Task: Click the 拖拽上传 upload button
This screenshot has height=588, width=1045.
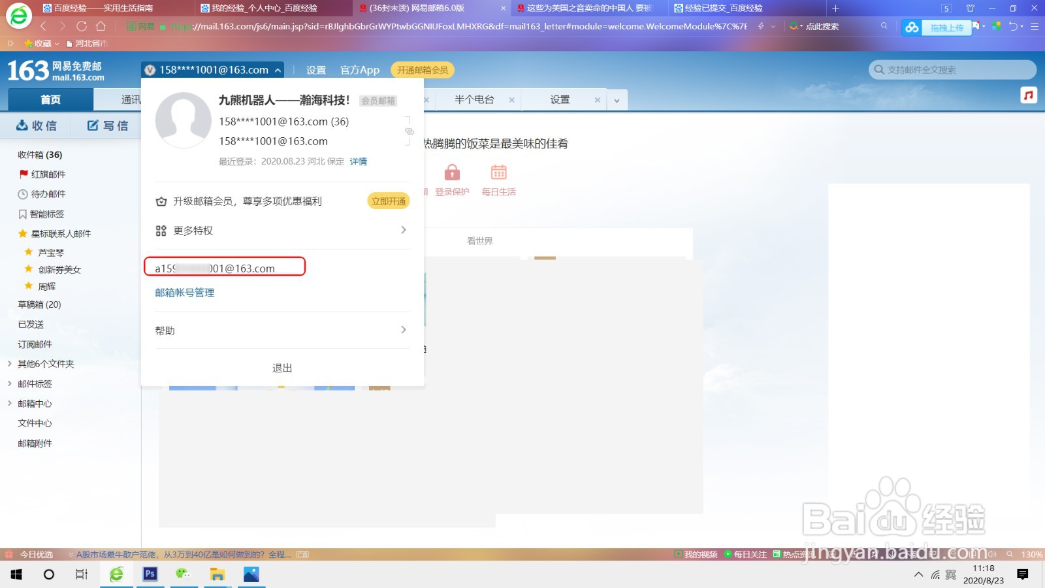Action: click(x=946, y=27)
